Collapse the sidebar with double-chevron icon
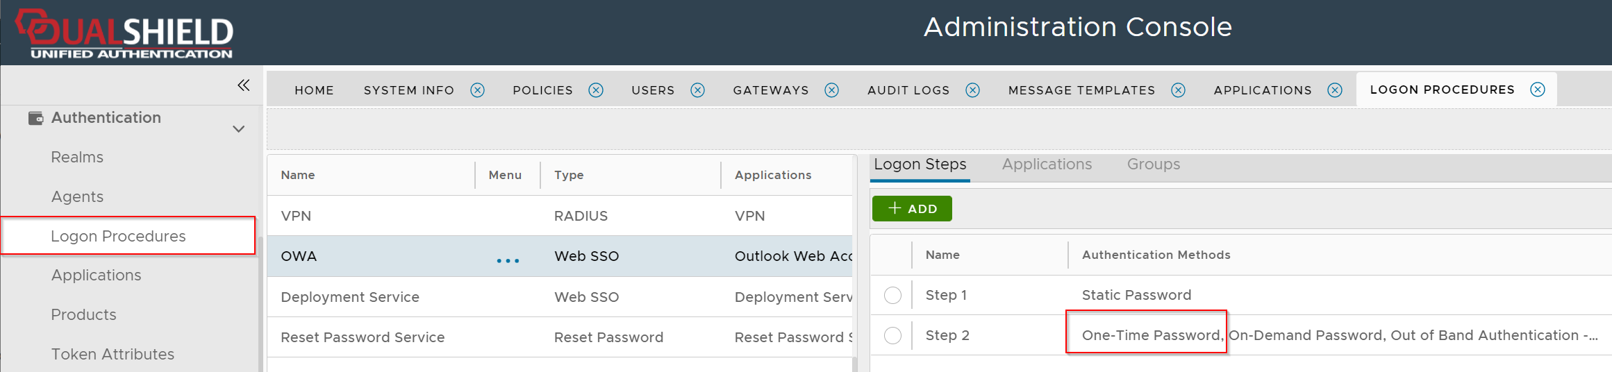1612x372 pixels. coord(243,85)
